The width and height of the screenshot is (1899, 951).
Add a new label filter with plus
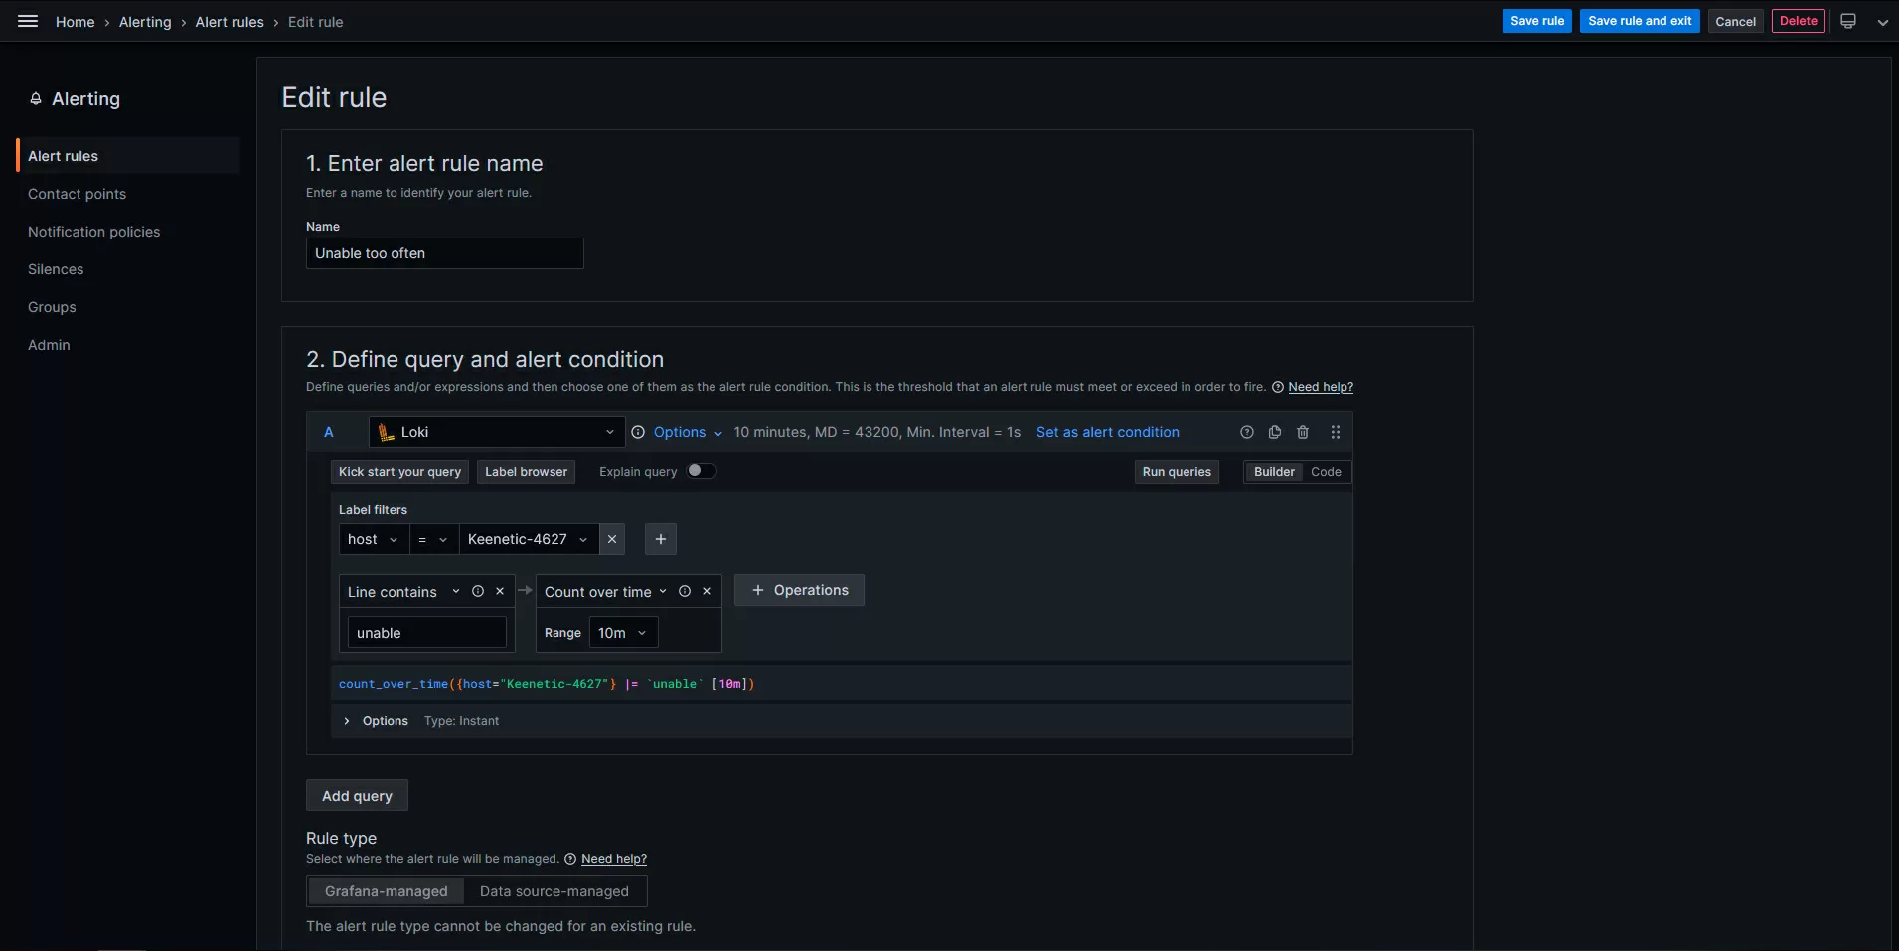pyautogui.click(x=661, y=539)
